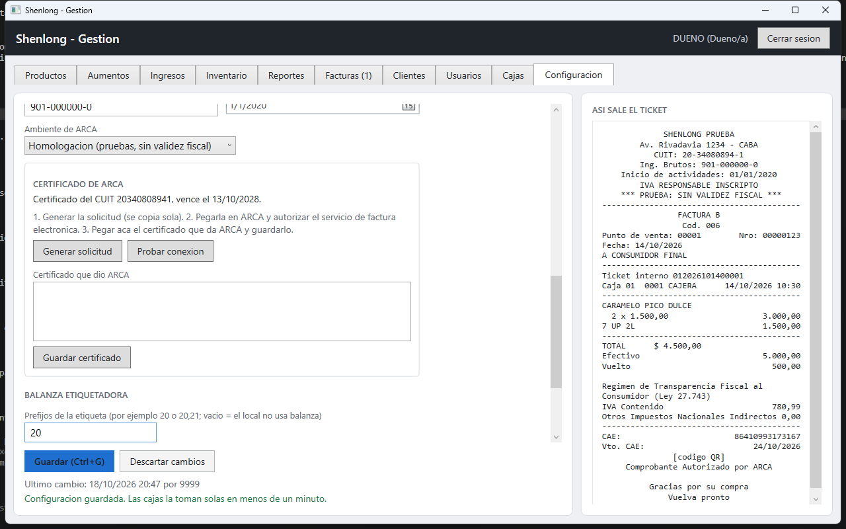This screenshot has height=529, width=846.
Task: Test ARCA with Probar conexion
Action: tap(171, 251)
